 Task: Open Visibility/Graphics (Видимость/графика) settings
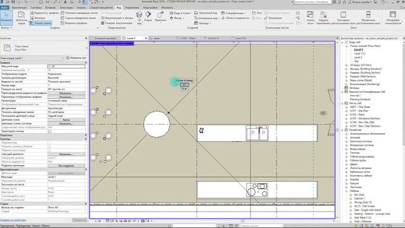[x=44, y=13]
